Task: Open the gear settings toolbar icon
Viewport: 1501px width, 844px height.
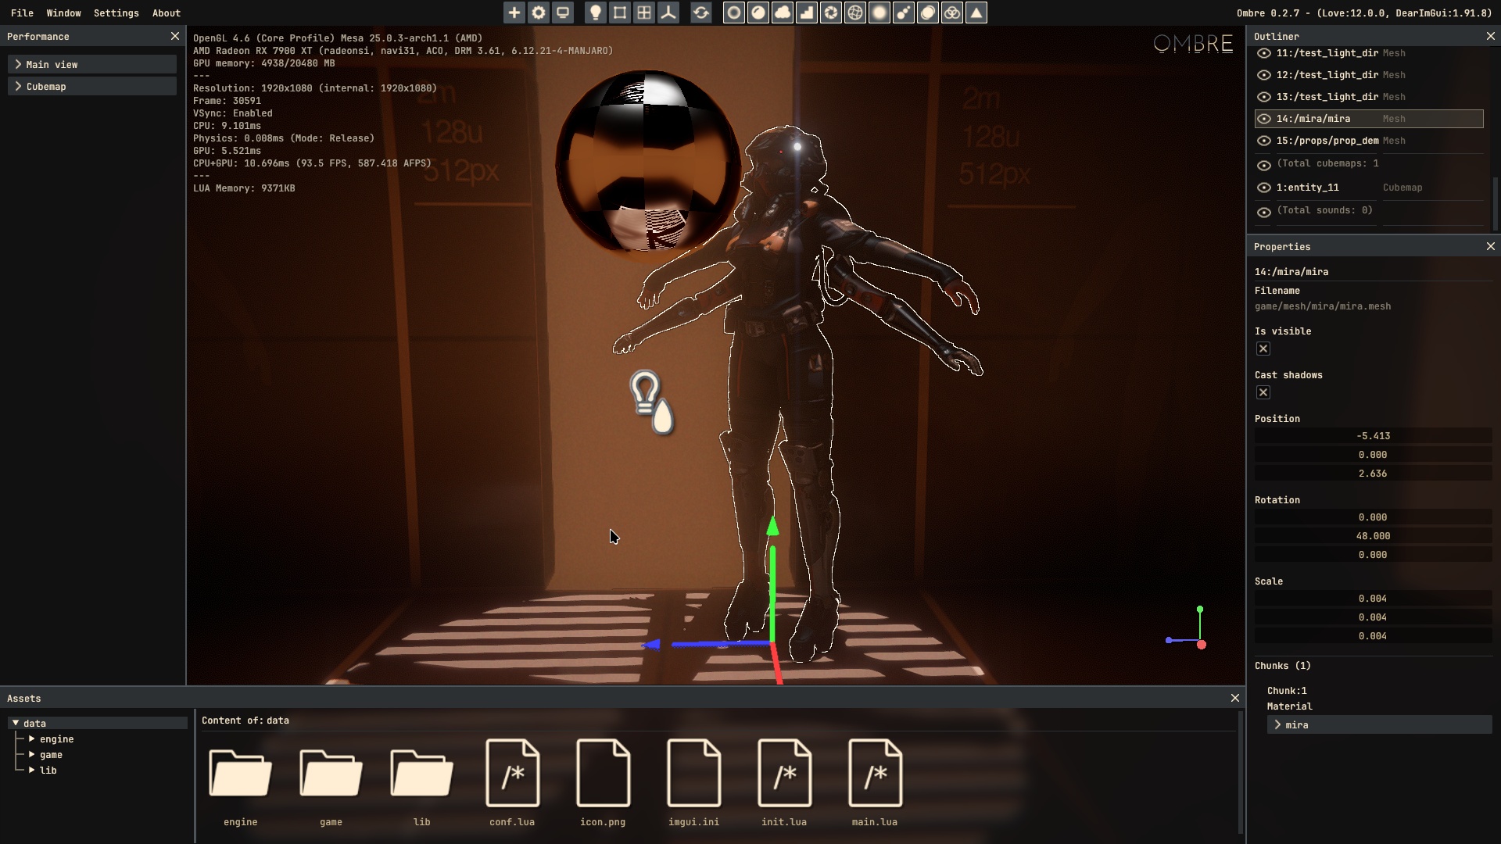Action: [x=539, y=13]
